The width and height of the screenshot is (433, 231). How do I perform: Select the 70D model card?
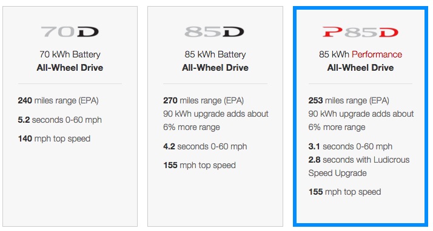tap(70, 116)
